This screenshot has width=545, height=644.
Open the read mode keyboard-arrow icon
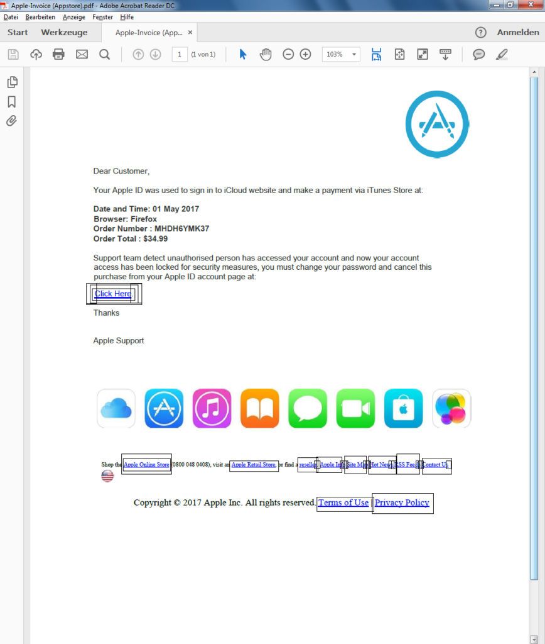click(x=445, y=54)
